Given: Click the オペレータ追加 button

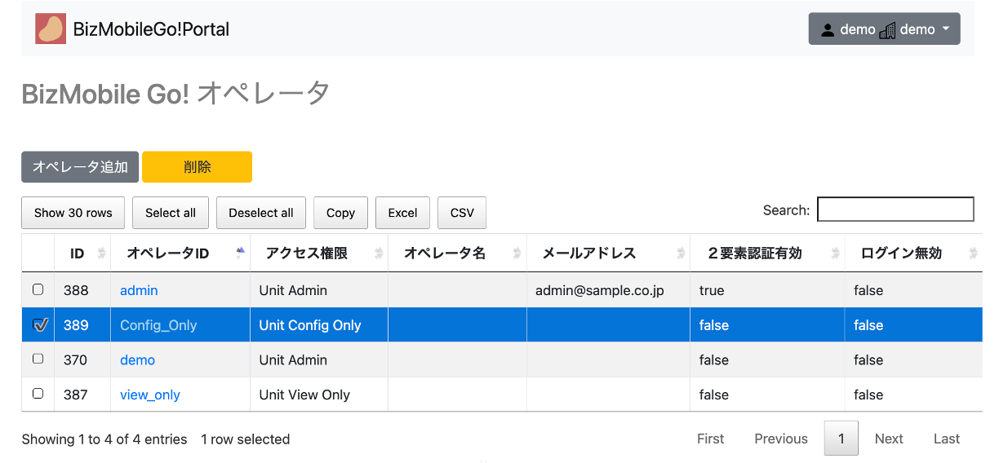Looking at the screenshot, I should (x=80, y=167).
